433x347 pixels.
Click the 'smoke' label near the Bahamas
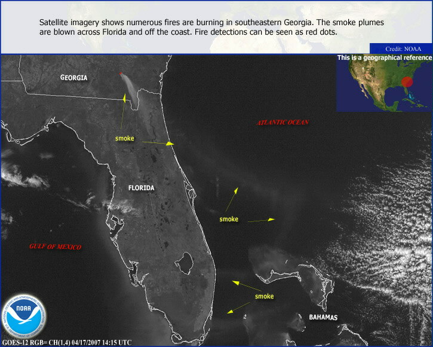264,296
